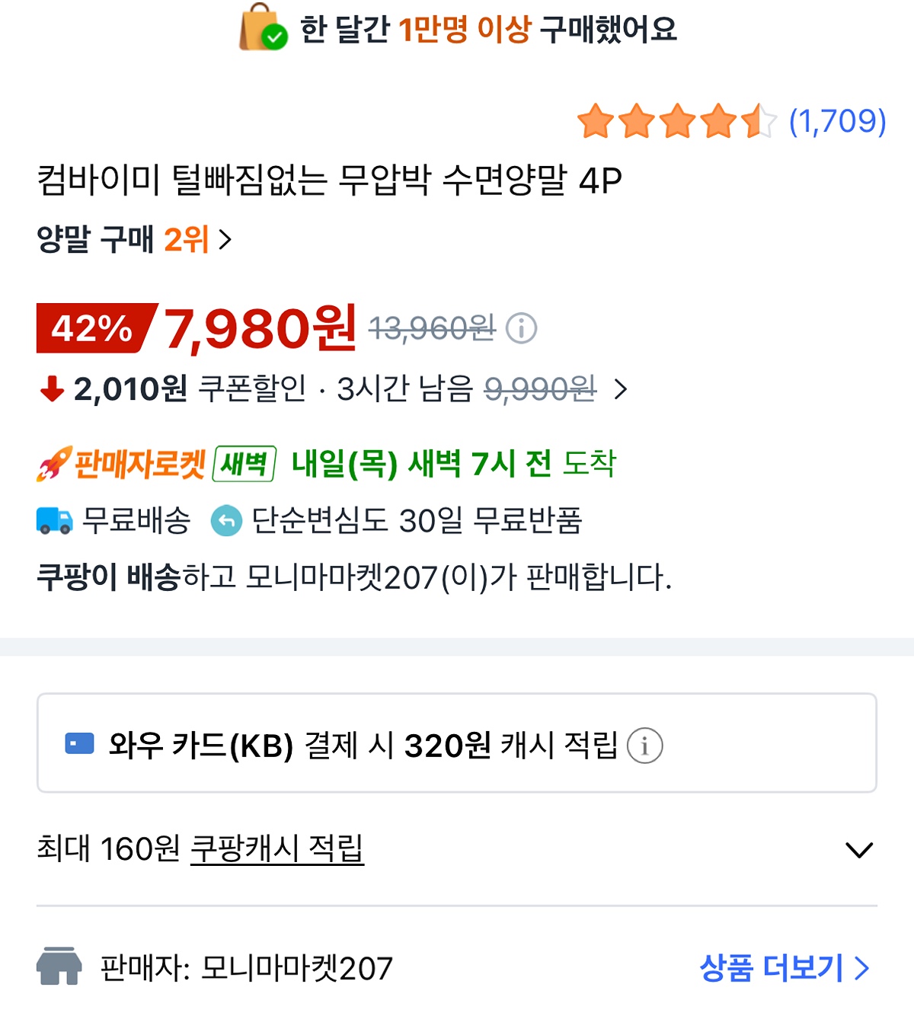The width and height of the screenshot is (914, 1019).
Task: Click the info icon next to 캐시 적립
Action: [644, 746]
